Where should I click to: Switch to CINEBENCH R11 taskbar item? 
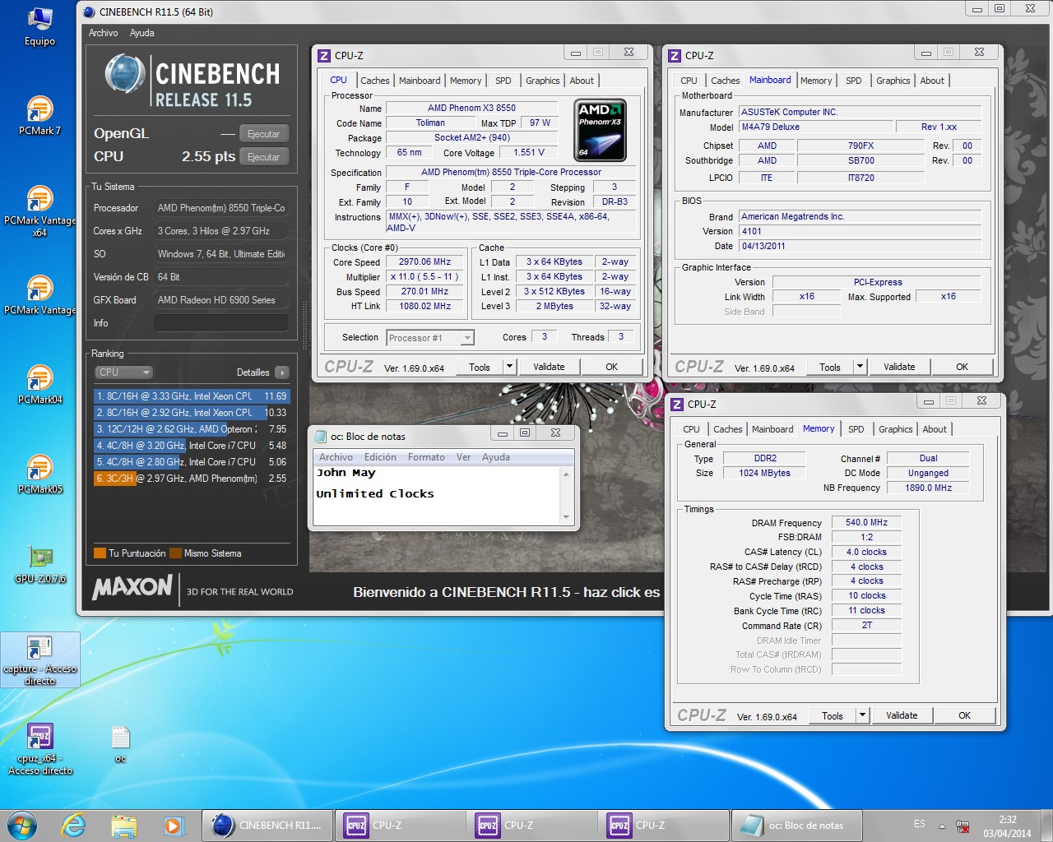click(268, 826)
